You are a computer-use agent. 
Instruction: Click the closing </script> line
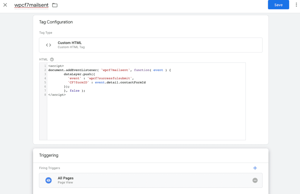(57, 95)
